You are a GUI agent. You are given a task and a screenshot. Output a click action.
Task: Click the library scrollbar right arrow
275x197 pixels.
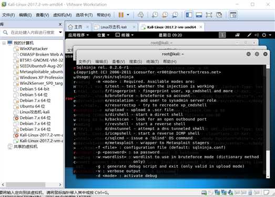click(x=60, y=184)
